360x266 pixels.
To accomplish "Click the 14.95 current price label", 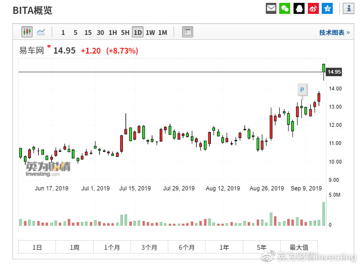I will point(334,72).
